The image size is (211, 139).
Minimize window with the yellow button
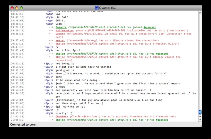pyautogui.click(x=17, y=8)
